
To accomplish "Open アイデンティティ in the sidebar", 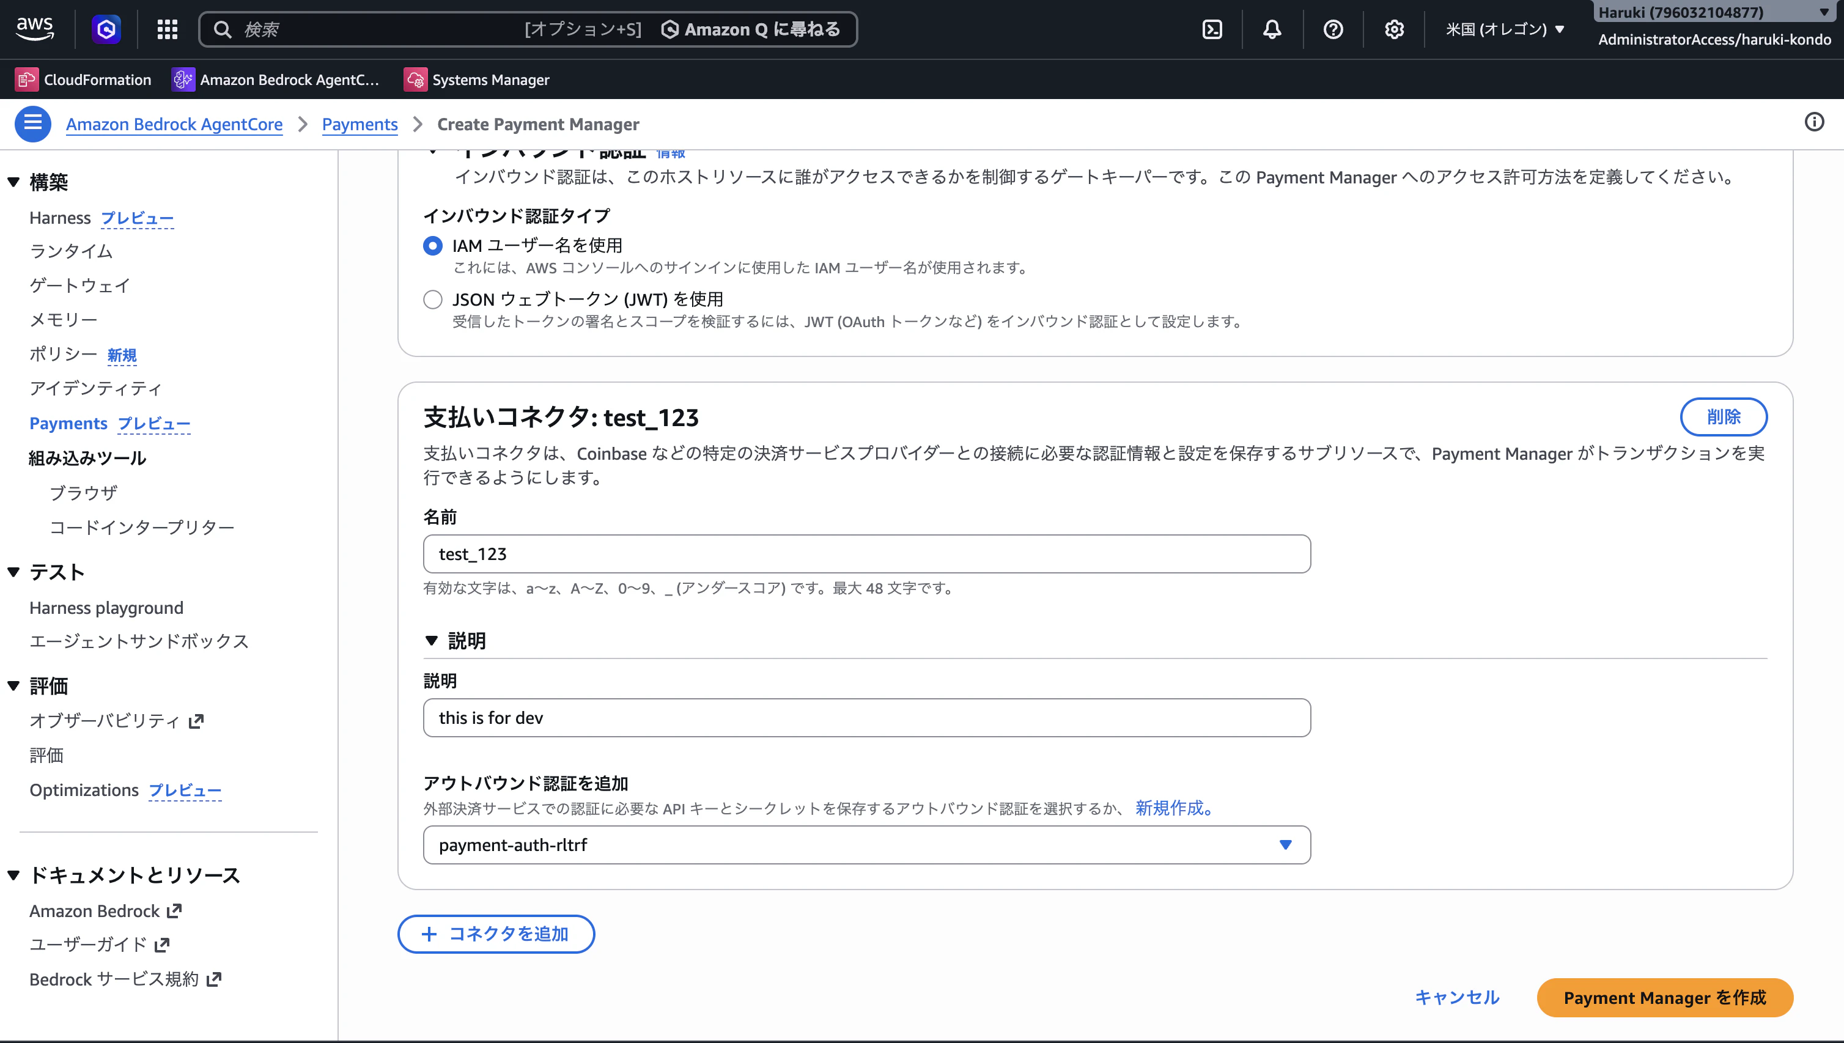I will (x=96, y=388).
